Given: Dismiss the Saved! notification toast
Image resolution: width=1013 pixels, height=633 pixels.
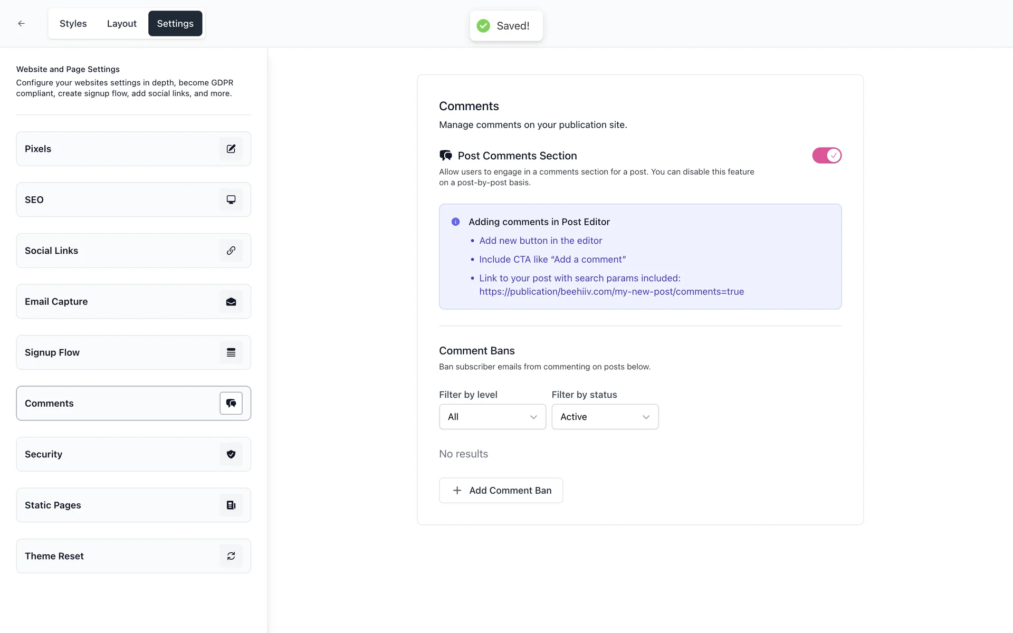Looking at the screenshot, I should [x=505, y=26].
